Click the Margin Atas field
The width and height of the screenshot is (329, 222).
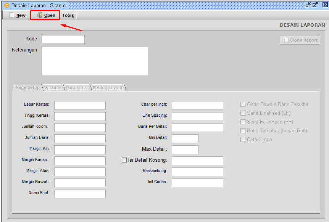tap(80, 172)
